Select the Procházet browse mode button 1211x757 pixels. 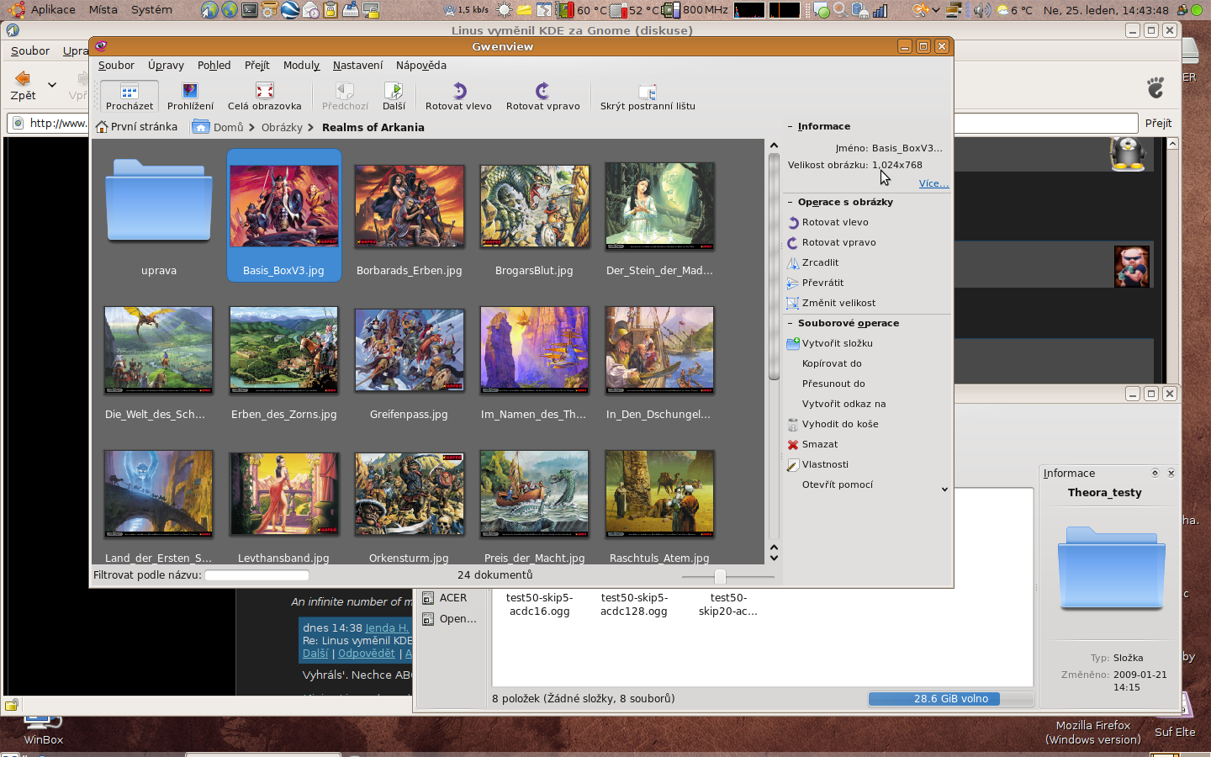130,96
